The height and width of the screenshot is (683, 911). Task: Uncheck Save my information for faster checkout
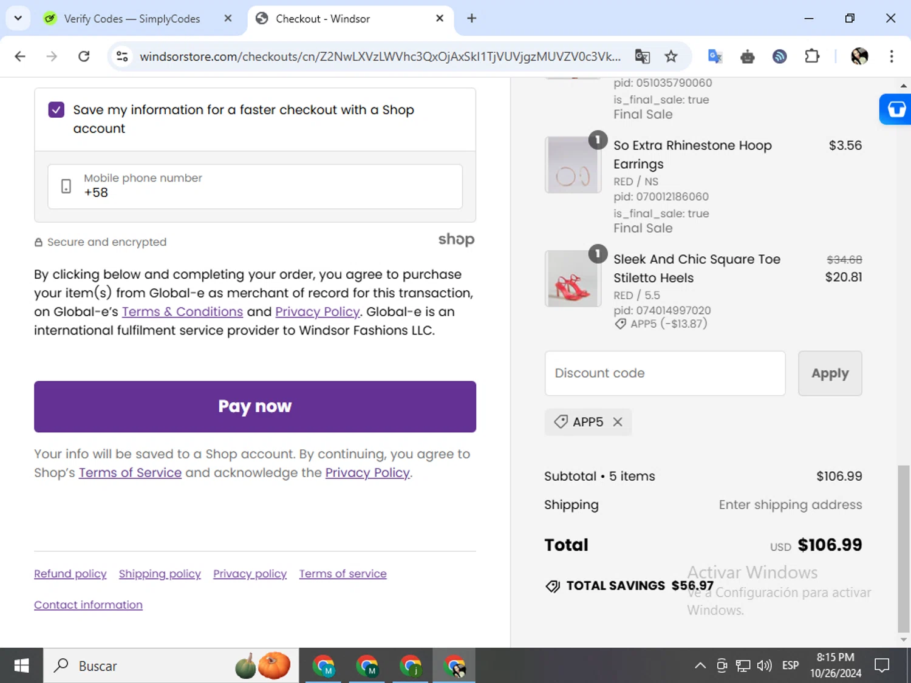56,110
